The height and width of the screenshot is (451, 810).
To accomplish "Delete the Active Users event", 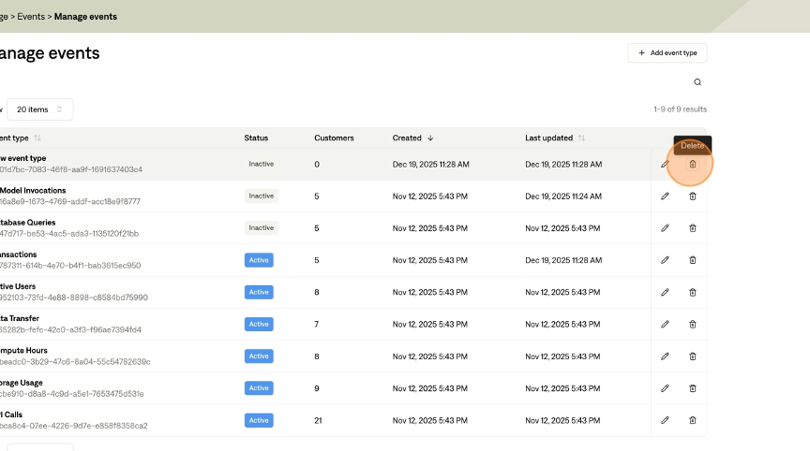I will pos(693,292).
